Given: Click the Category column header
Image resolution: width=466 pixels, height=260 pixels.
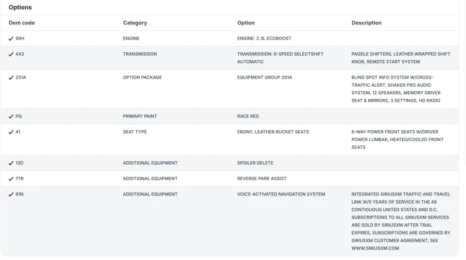Looking at the screenshot, I should click(x=135, y=23).
